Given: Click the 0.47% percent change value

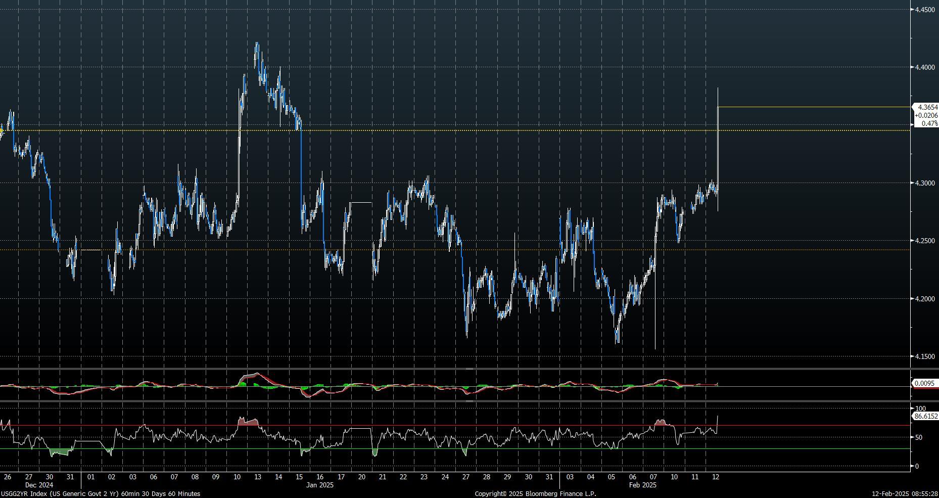Looking at the screenshot, I should coord(929,123).
